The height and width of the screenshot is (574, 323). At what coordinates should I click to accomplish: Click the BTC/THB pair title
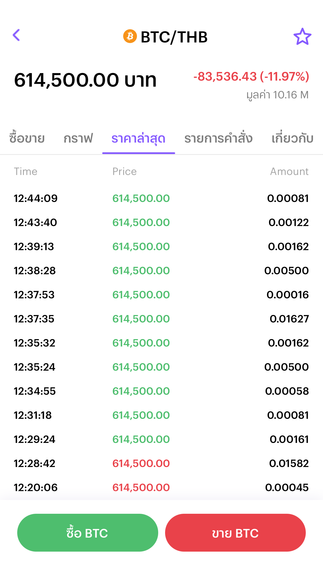point(174,37)
